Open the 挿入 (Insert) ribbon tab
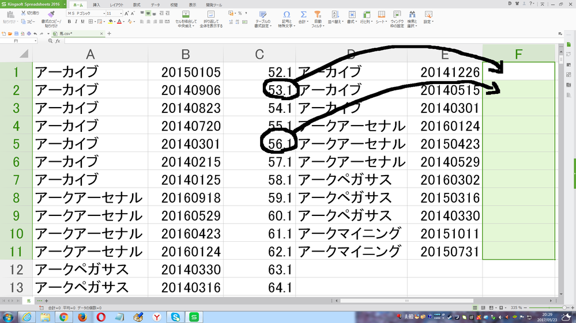Image resolution: width=576 pixels, height=323 pixels. pyautogui.click(x=96, y=4)
